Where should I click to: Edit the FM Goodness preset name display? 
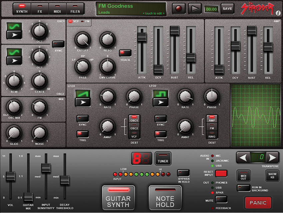coord(131,9)
